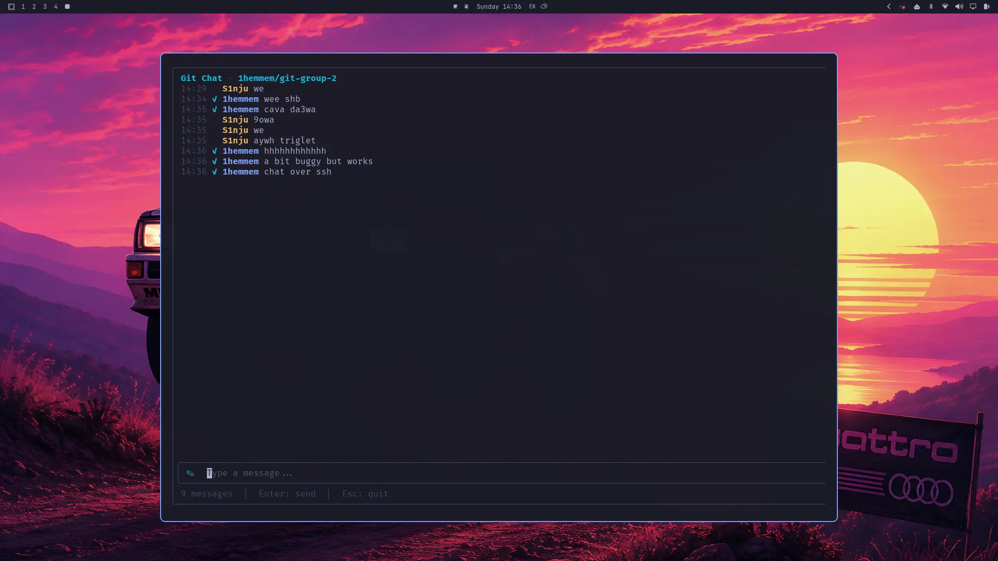This screenshot has width=998, height=561.
Task: Open the Bluetooth status icon
Action: tap(931, 7)
